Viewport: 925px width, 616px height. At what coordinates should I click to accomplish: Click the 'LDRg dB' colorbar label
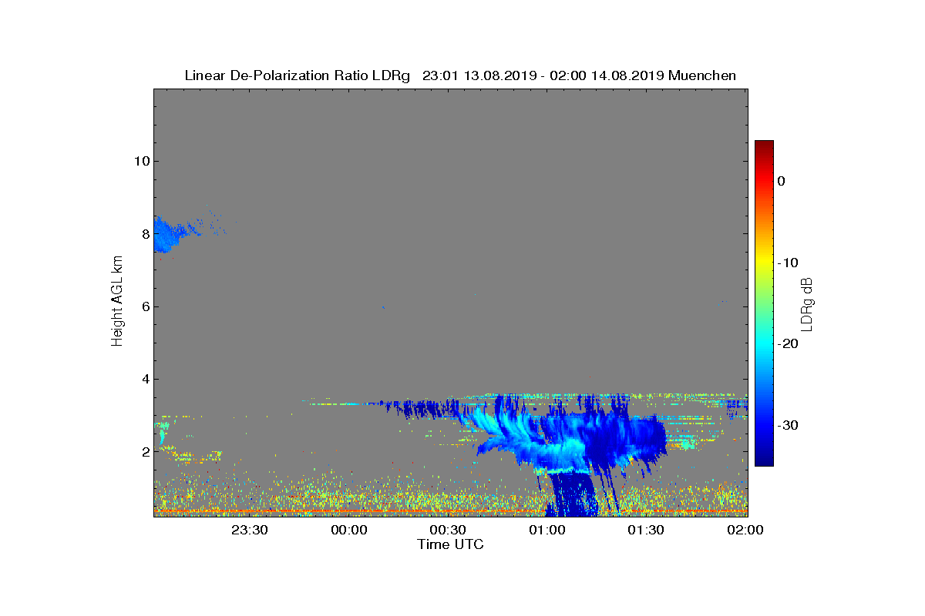point(807,303)
